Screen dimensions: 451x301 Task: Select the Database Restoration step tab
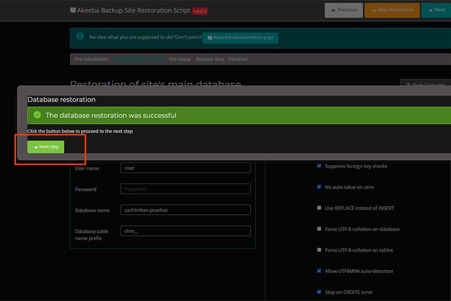pyautogui.click(x=138, y=59)
